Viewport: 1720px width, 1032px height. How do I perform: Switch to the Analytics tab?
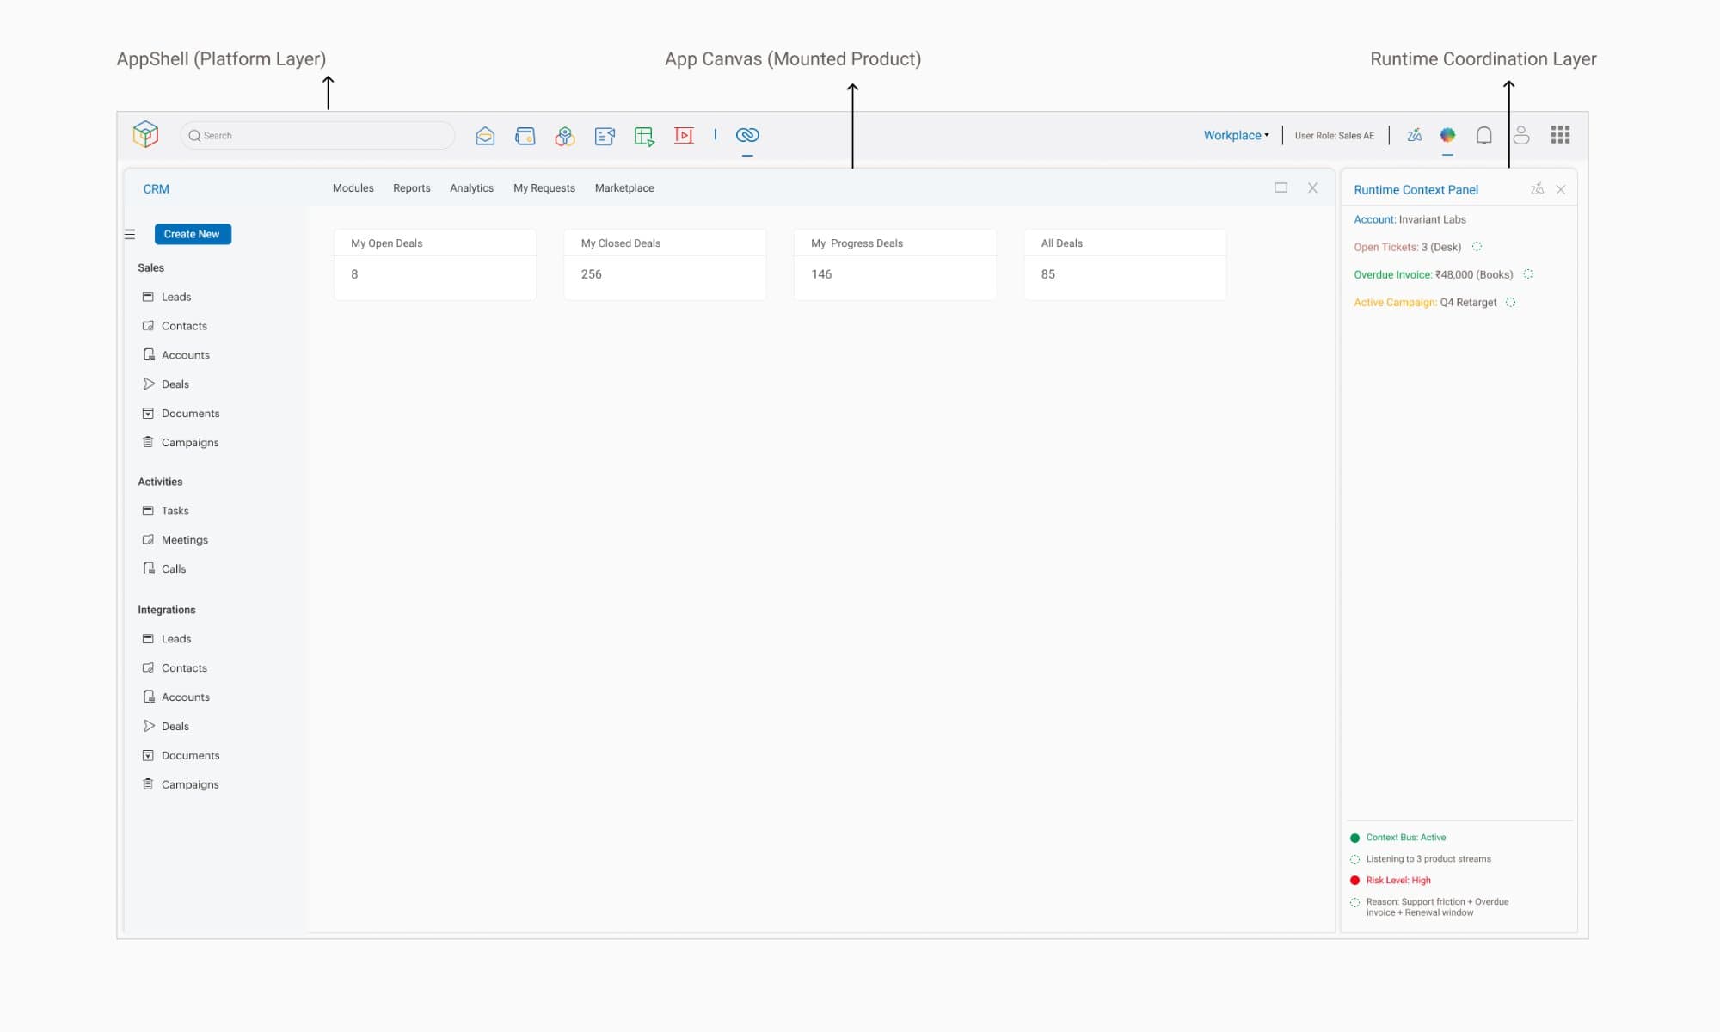coord(471,187)
